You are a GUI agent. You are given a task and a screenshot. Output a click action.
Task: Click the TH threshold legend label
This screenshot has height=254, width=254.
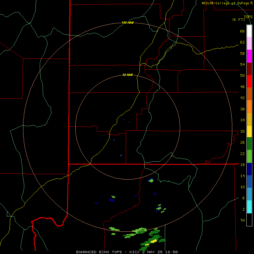click(242, 220)
